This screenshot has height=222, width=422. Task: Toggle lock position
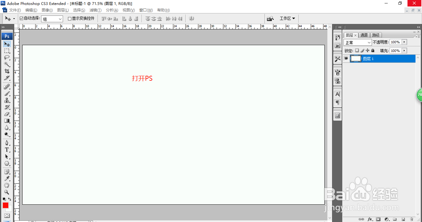[367, 50]
